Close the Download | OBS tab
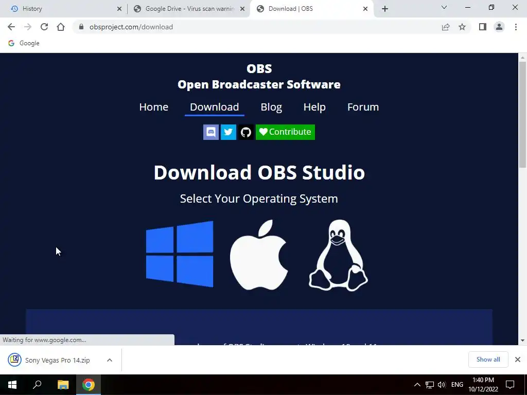This screenshot has width=527, height=395. click(365, 9)
